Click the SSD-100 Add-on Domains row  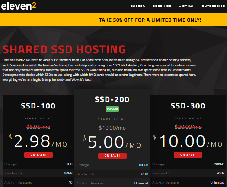38,182
